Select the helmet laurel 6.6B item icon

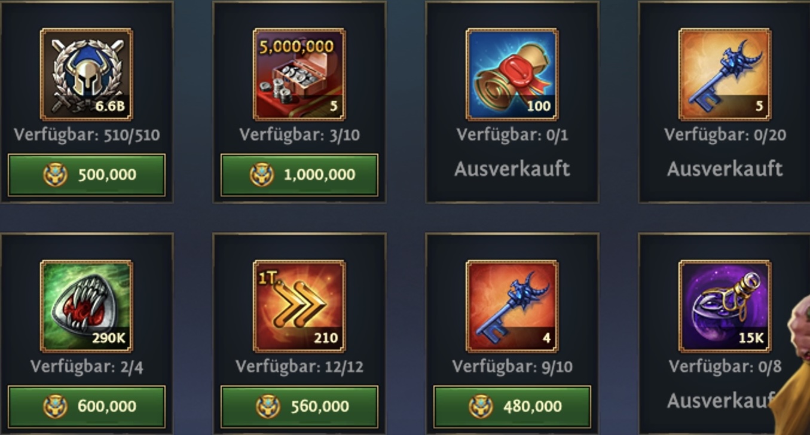coord(87,75)
